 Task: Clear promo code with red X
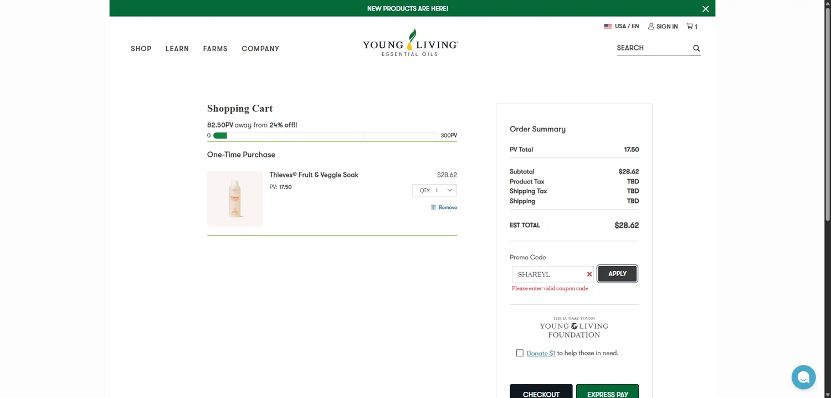click(589, 274)
